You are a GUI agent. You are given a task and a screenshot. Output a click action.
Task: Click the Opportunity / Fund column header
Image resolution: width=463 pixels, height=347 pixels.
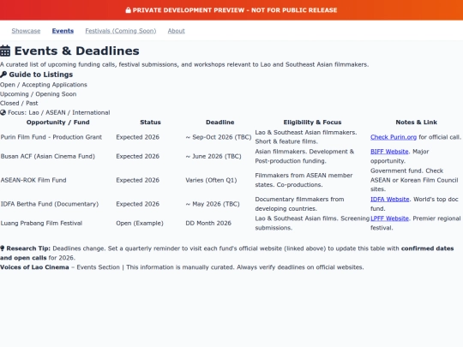point(58,123)
